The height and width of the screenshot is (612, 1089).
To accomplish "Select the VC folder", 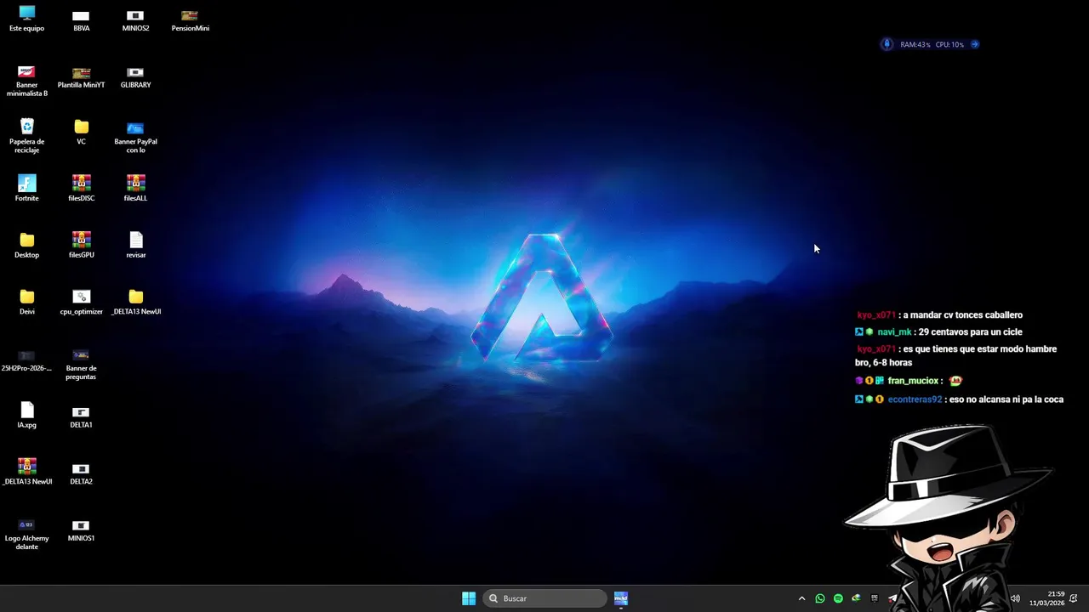I will coord(82,132).
